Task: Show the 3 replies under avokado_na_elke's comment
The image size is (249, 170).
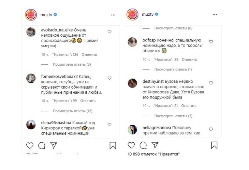Action: [72, 64]
